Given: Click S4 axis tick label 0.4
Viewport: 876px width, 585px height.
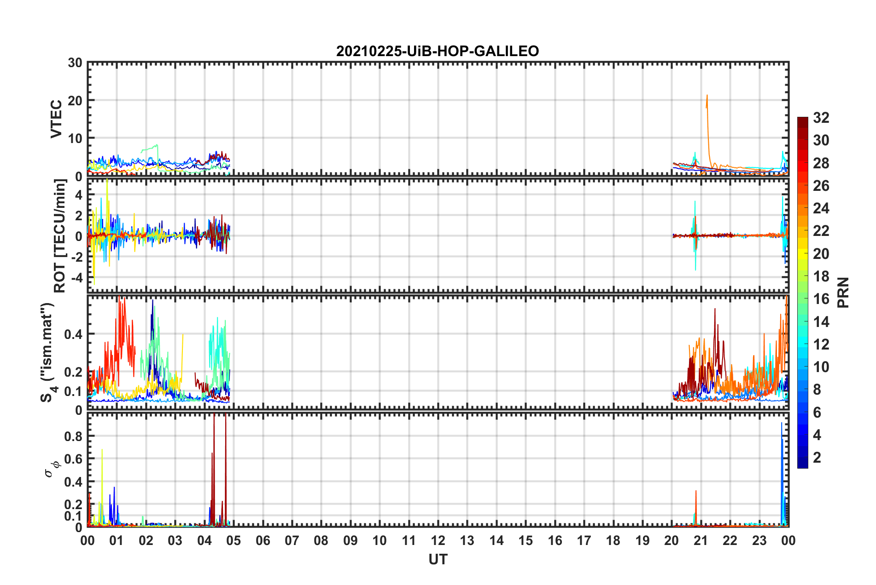Looking at the screenshot, I should (x=73, y=334).
